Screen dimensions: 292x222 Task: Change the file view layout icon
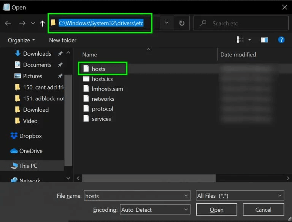[x=240, y=39]
